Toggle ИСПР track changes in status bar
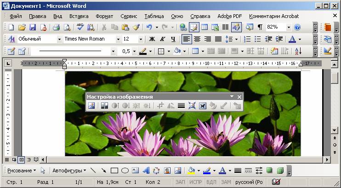 [x=195, y=182]
